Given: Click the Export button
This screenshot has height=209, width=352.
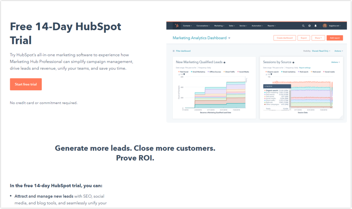Looking at the screenshot, I should 304,38.
